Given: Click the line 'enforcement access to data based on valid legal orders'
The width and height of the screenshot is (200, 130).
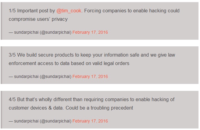Looking at the screenshot, I should pos(69,63).
